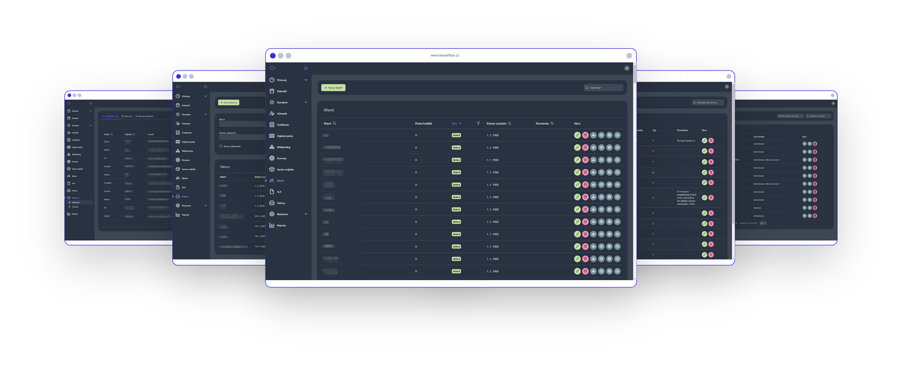Click the filter funnel icon in Klienti table

(478, 124)
